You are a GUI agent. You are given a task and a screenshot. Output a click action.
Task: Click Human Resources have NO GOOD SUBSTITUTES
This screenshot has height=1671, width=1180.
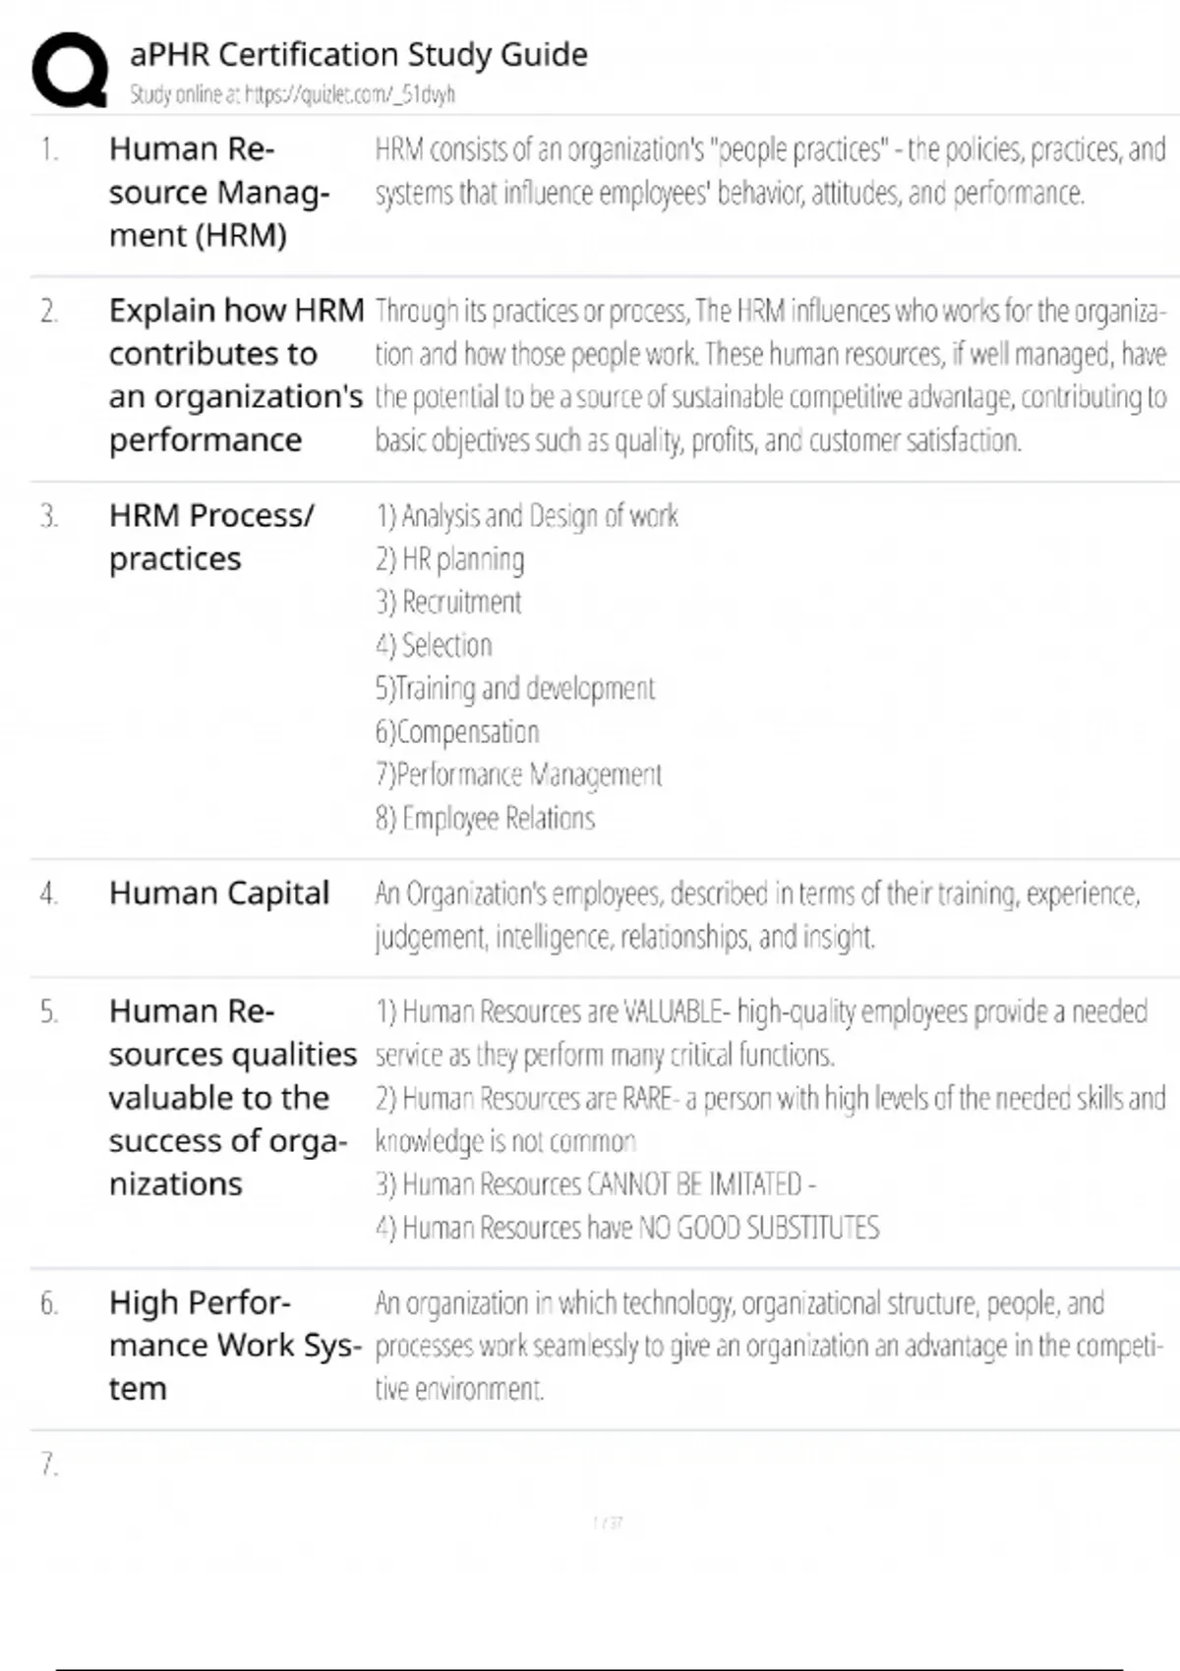tap(627, 1228)
